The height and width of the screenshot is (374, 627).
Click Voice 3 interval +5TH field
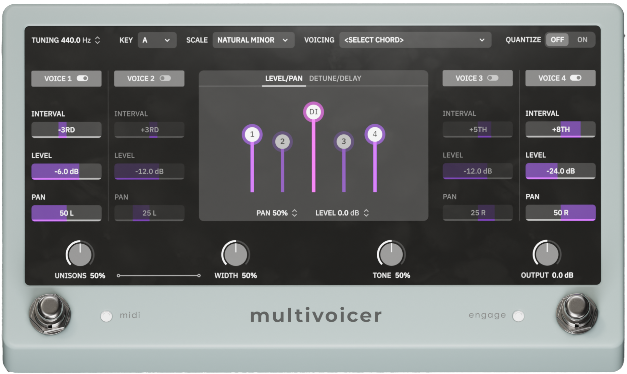pyautogui.click(x=478, y=129)
